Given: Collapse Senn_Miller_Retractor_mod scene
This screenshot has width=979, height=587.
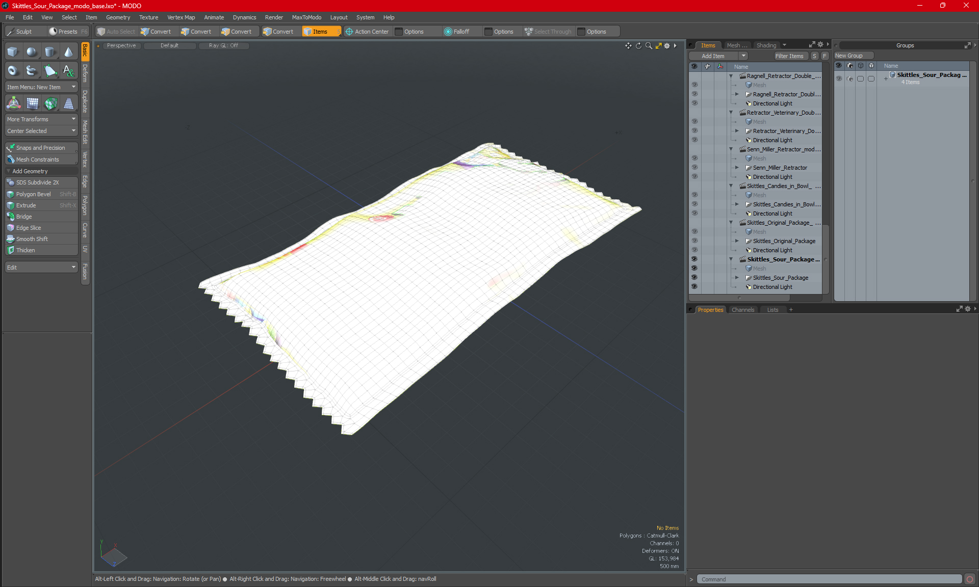Looking at the screenshot, I should (731, 149).
